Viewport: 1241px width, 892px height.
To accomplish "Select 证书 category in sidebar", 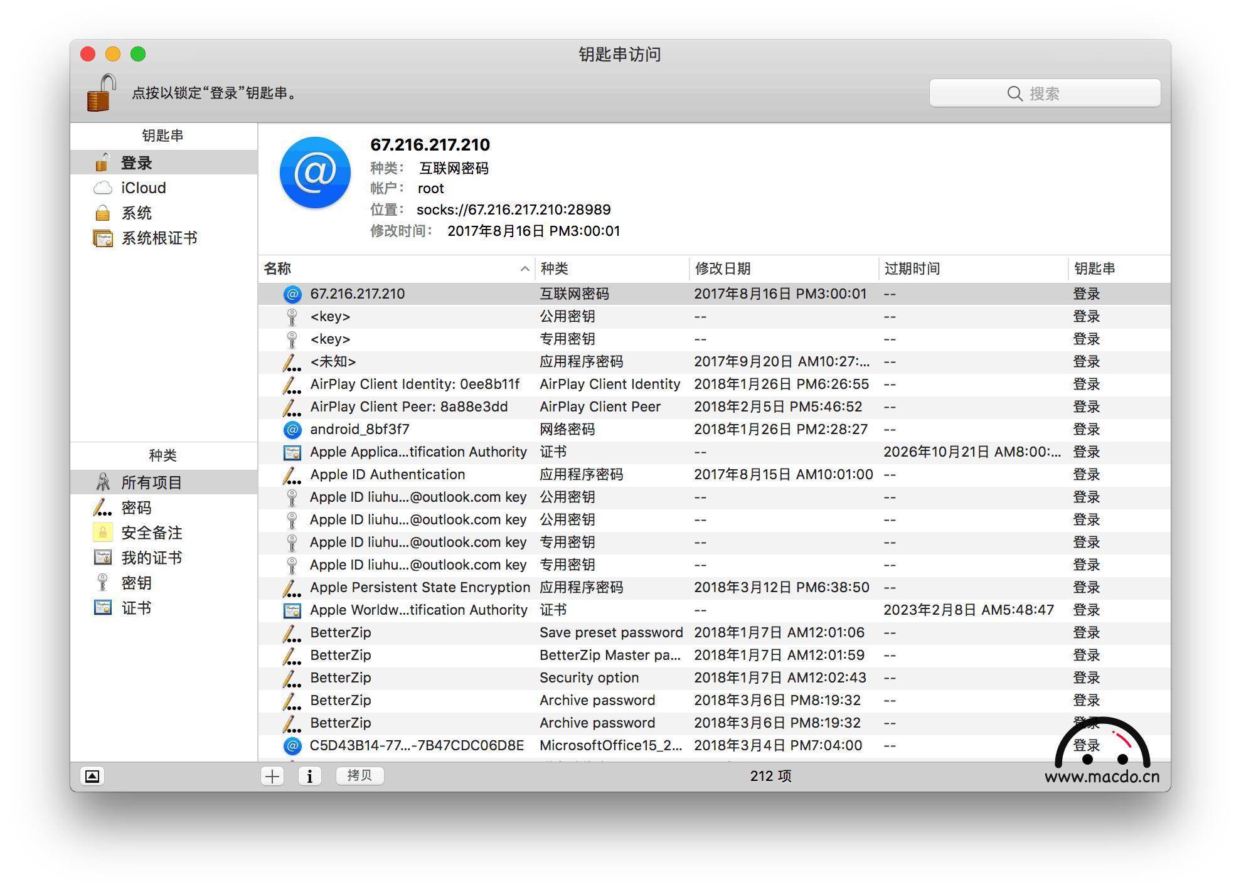I will pyautogui.click(x=136, y=608).
